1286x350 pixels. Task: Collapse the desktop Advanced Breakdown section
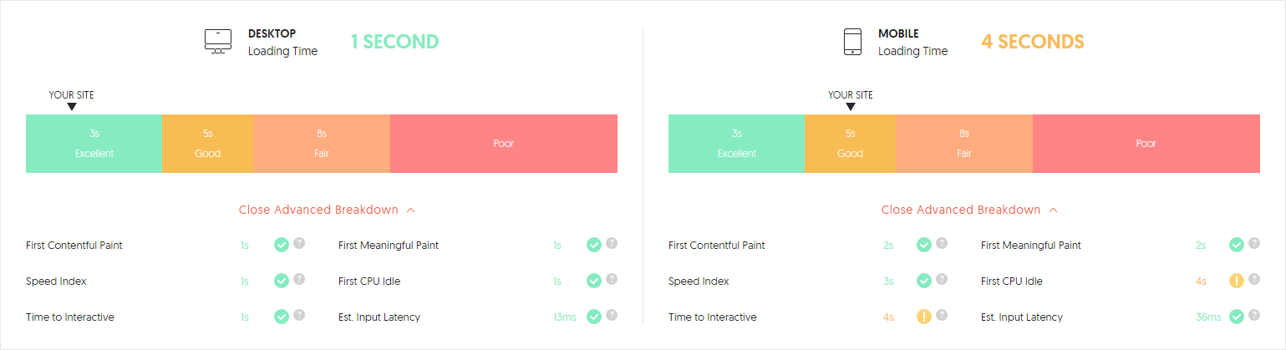[x=327, y=210]
